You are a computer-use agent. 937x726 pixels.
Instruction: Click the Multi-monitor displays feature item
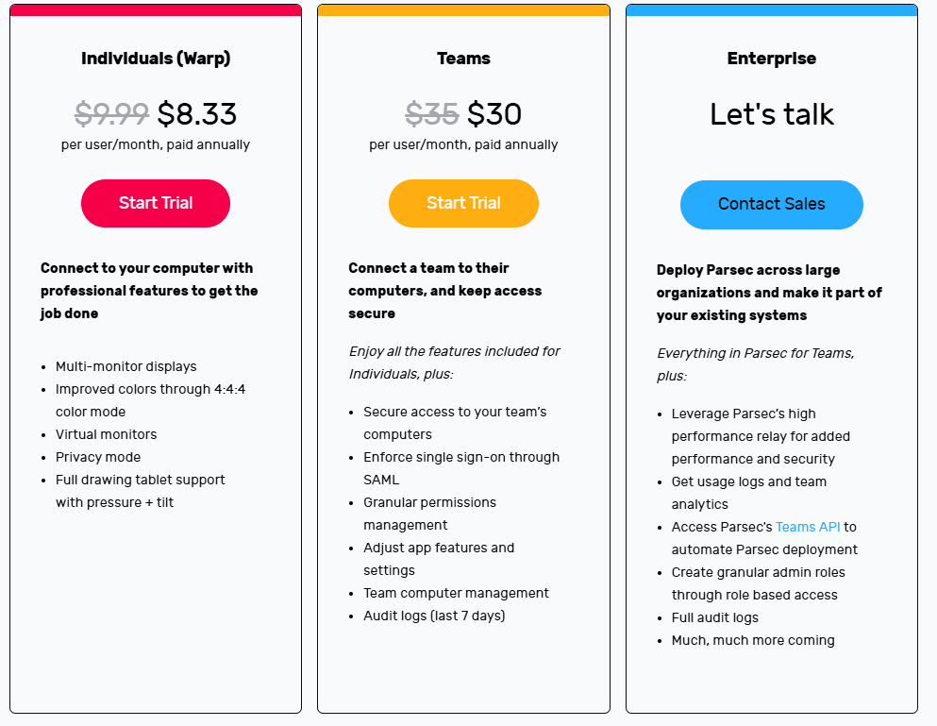126,366
